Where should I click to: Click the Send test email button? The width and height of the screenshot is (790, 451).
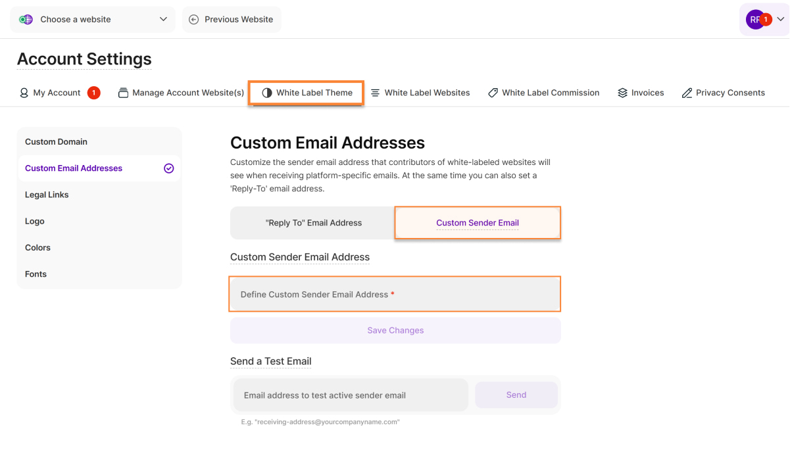tap(516, 395)
